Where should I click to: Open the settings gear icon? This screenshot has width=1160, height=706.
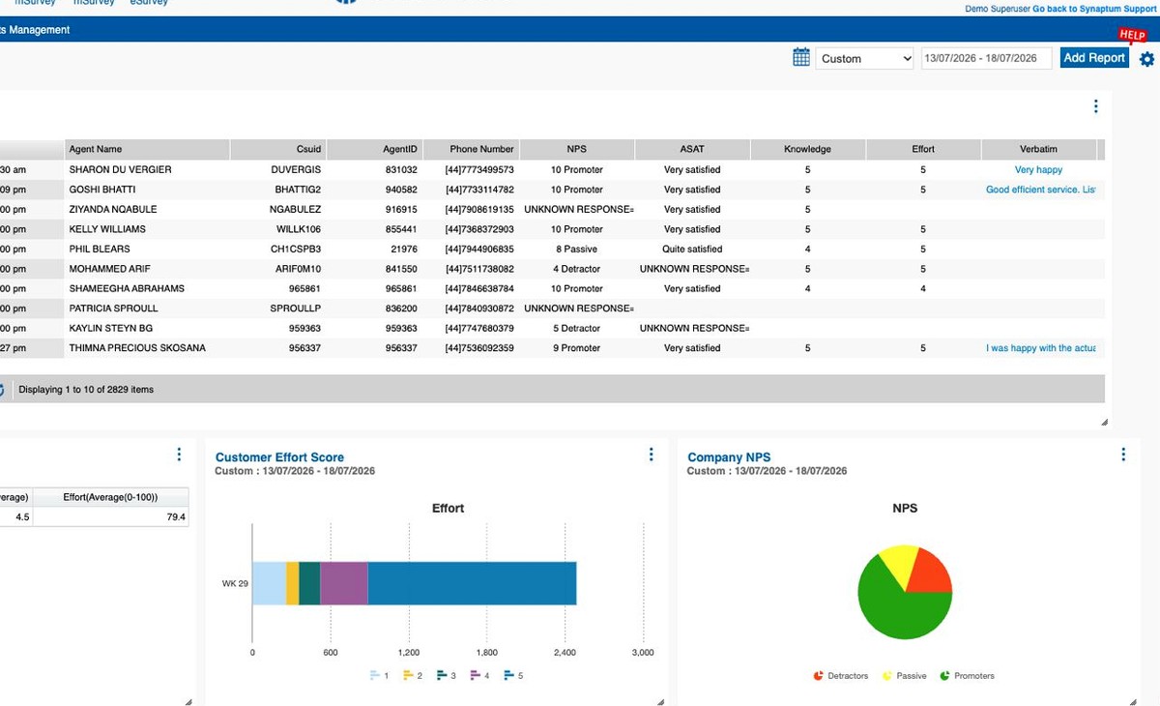pos(1146,59)
